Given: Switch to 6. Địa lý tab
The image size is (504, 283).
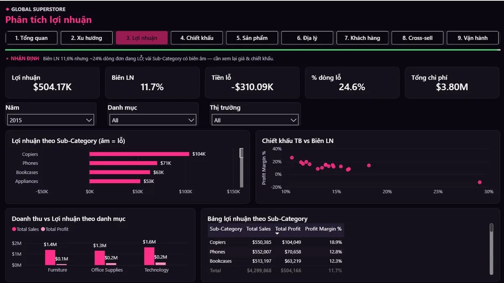Looking at the screenshot, I should pyautogui.click(x=307, y=38).
